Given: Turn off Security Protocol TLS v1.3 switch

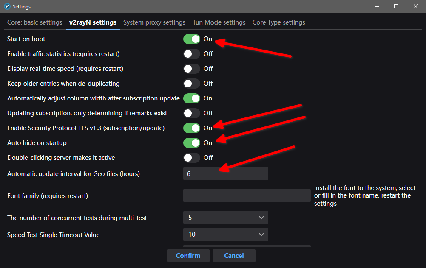Looking at the screenshot, I should tap(192, 128).
